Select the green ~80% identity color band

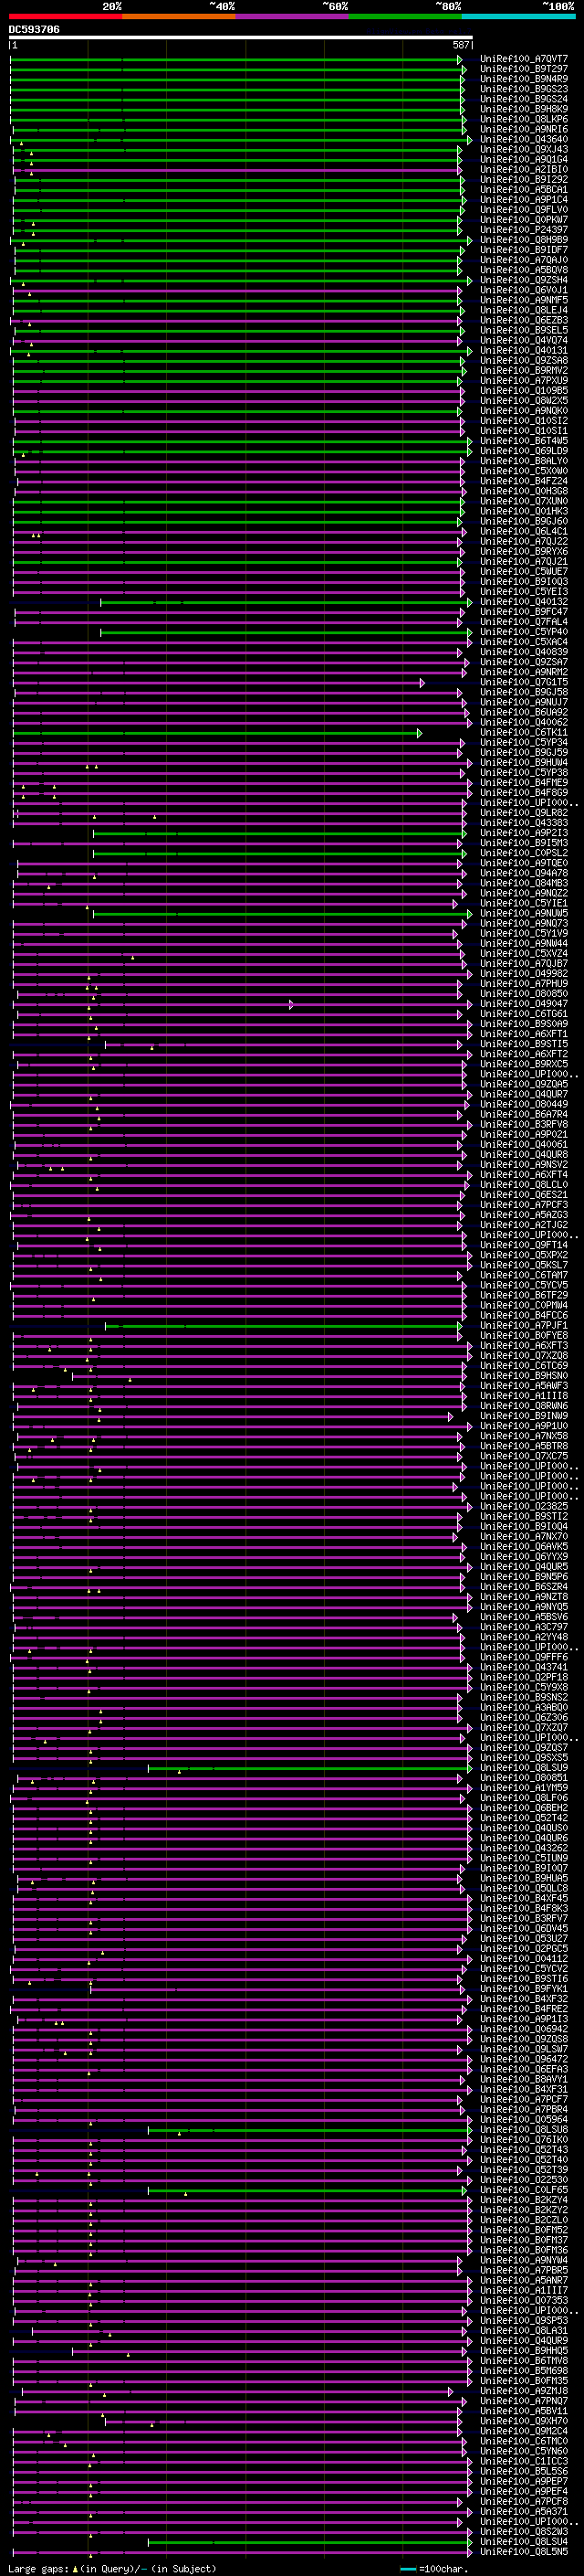(x=405, y=16)
